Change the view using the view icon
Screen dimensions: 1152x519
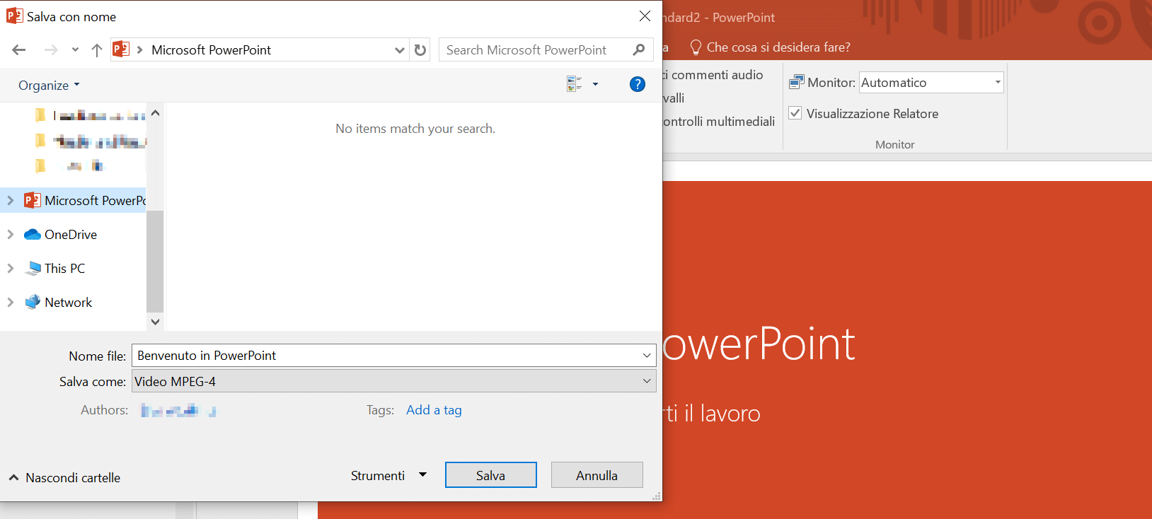[x=575, y=84]
